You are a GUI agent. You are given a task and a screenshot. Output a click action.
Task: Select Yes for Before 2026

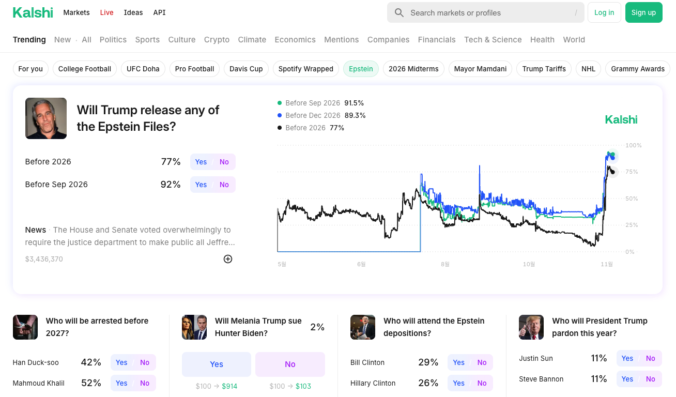(x=201, y=162)
